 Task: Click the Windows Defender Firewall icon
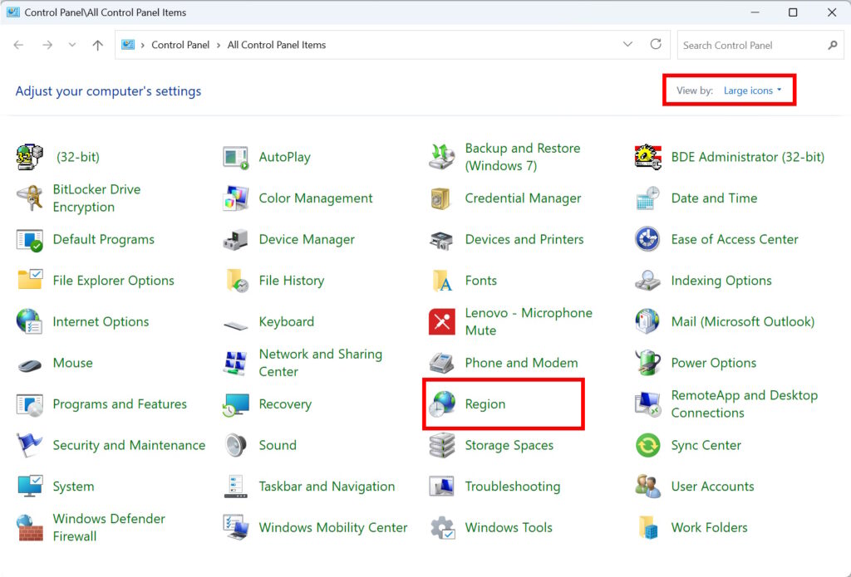coord(30,527)
